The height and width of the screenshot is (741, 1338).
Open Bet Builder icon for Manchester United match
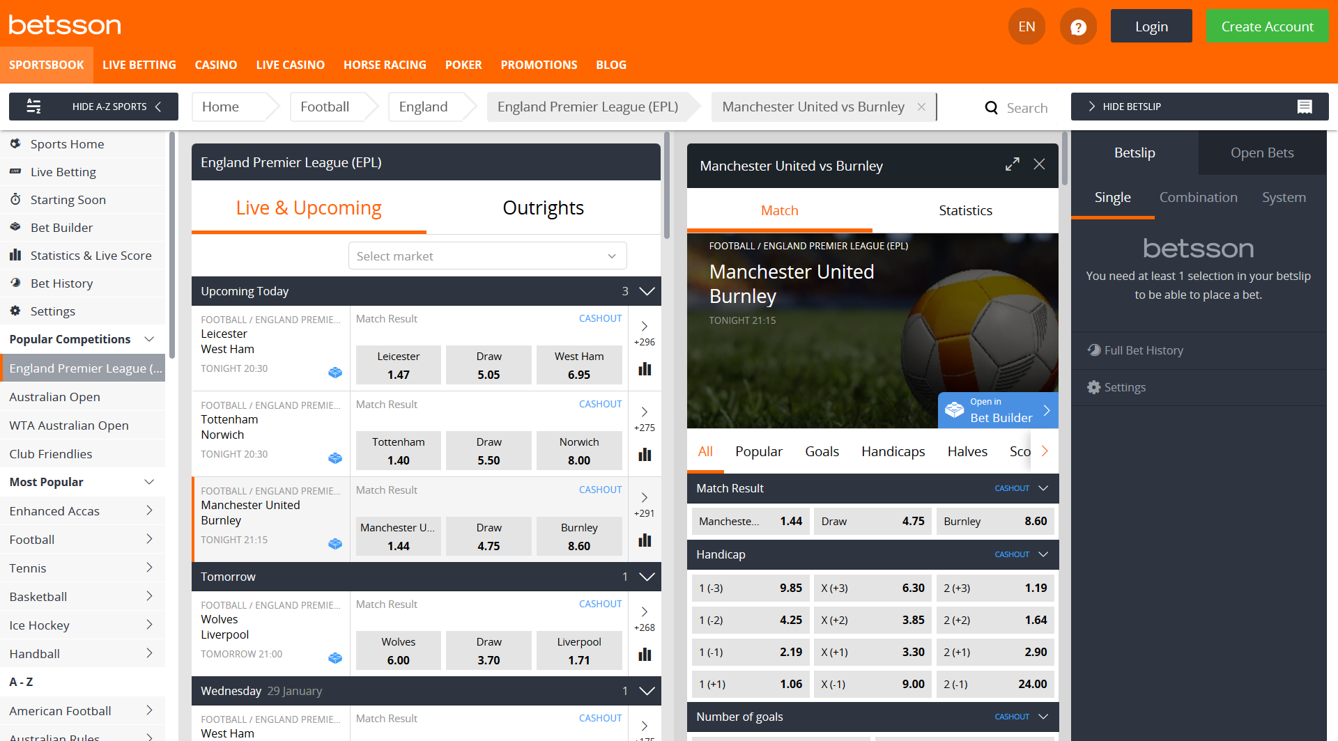(335, 544)
